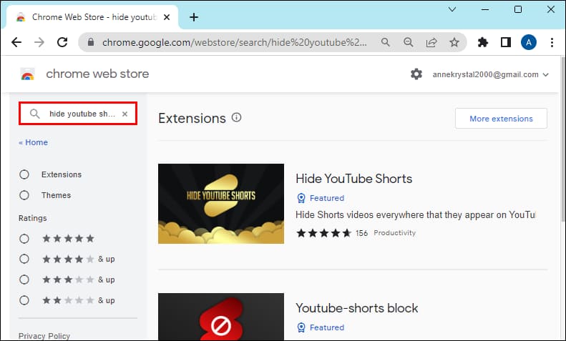The height and width of the screenshot is (341, 566).
Task: Filter by two stars & up
Action: click(24, 300)
